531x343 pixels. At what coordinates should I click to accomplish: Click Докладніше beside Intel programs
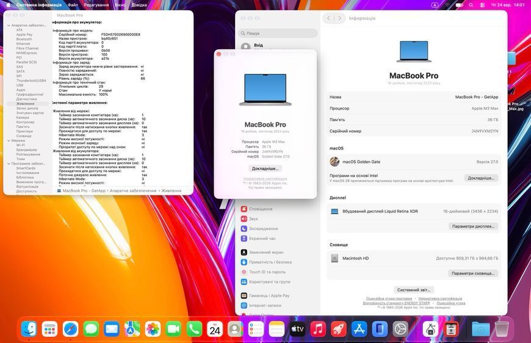[x=481, y=178]
